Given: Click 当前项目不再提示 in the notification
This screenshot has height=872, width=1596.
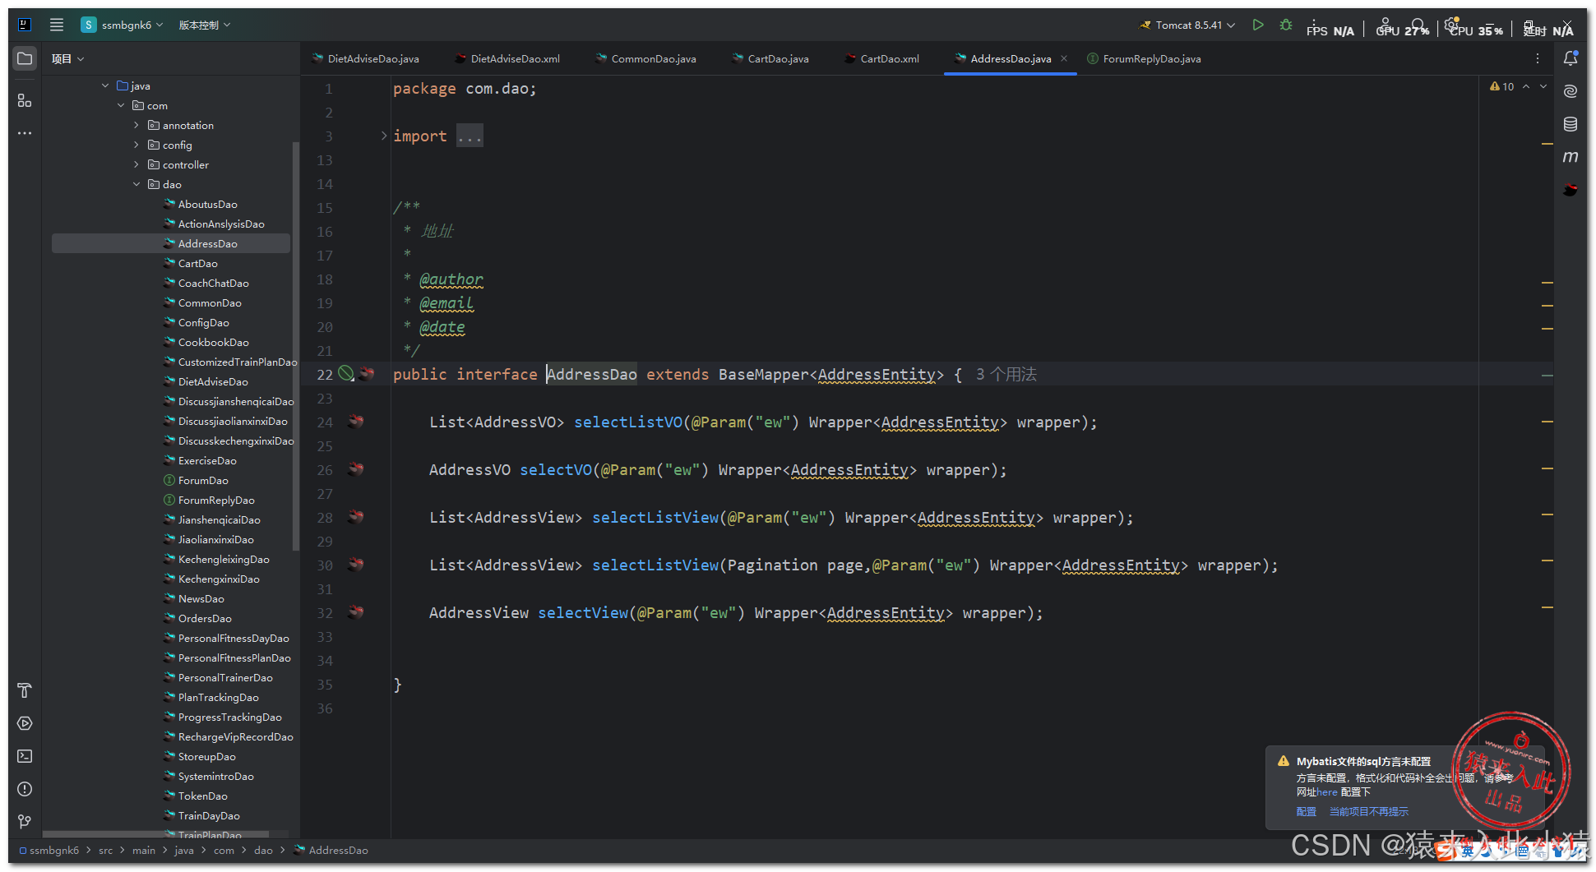Looking at the screenshot, I should click(x=1368, y=811).
